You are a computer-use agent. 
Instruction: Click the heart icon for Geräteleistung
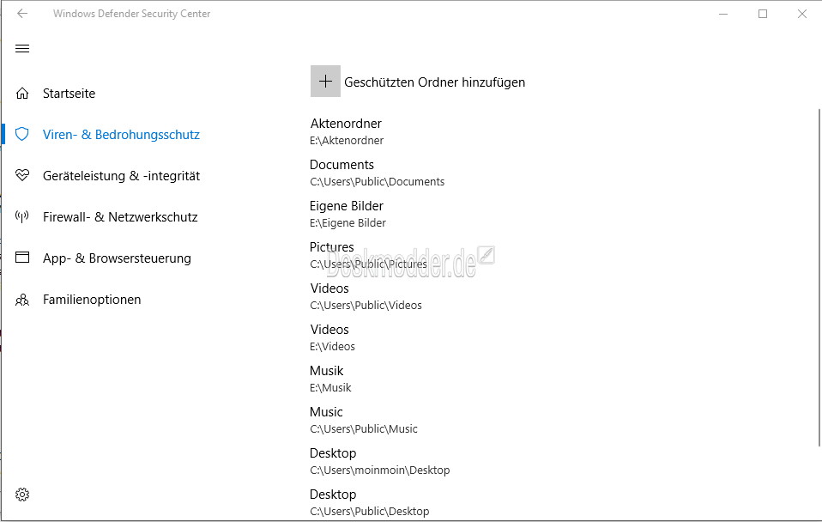click(x=22, y=175)
